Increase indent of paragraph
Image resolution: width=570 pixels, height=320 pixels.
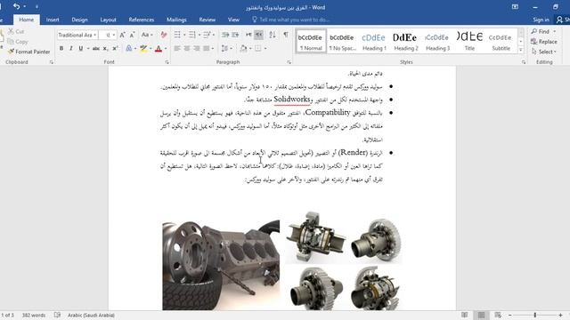click(x=235, y=35)
